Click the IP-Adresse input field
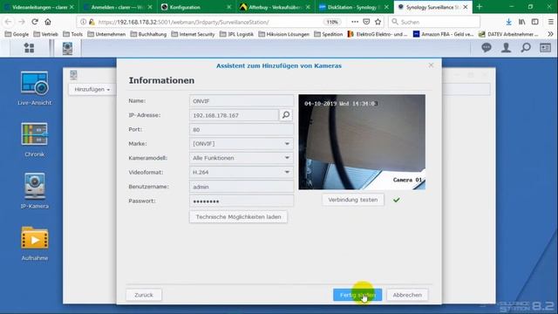 (234, 115)
